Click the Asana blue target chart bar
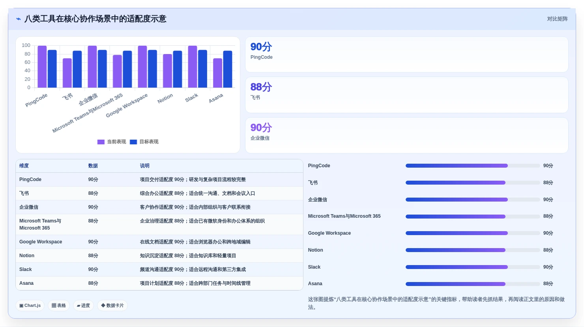 pos(228,69)
